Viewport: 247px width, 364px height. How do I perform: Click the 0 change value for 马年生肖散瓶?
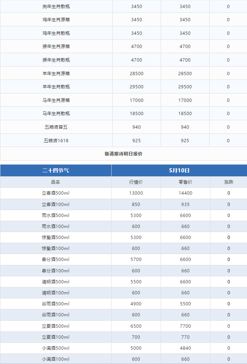point(228,114)
